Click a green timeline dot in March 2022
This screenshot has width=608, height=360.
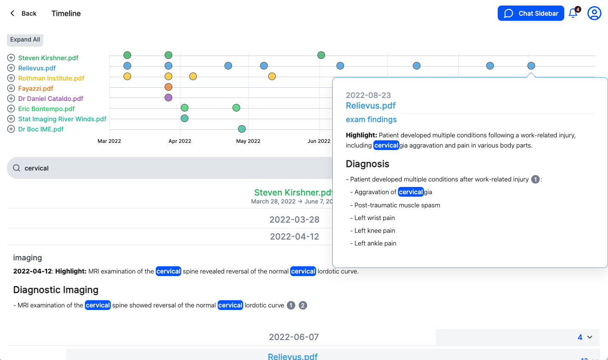click(127, 55)
